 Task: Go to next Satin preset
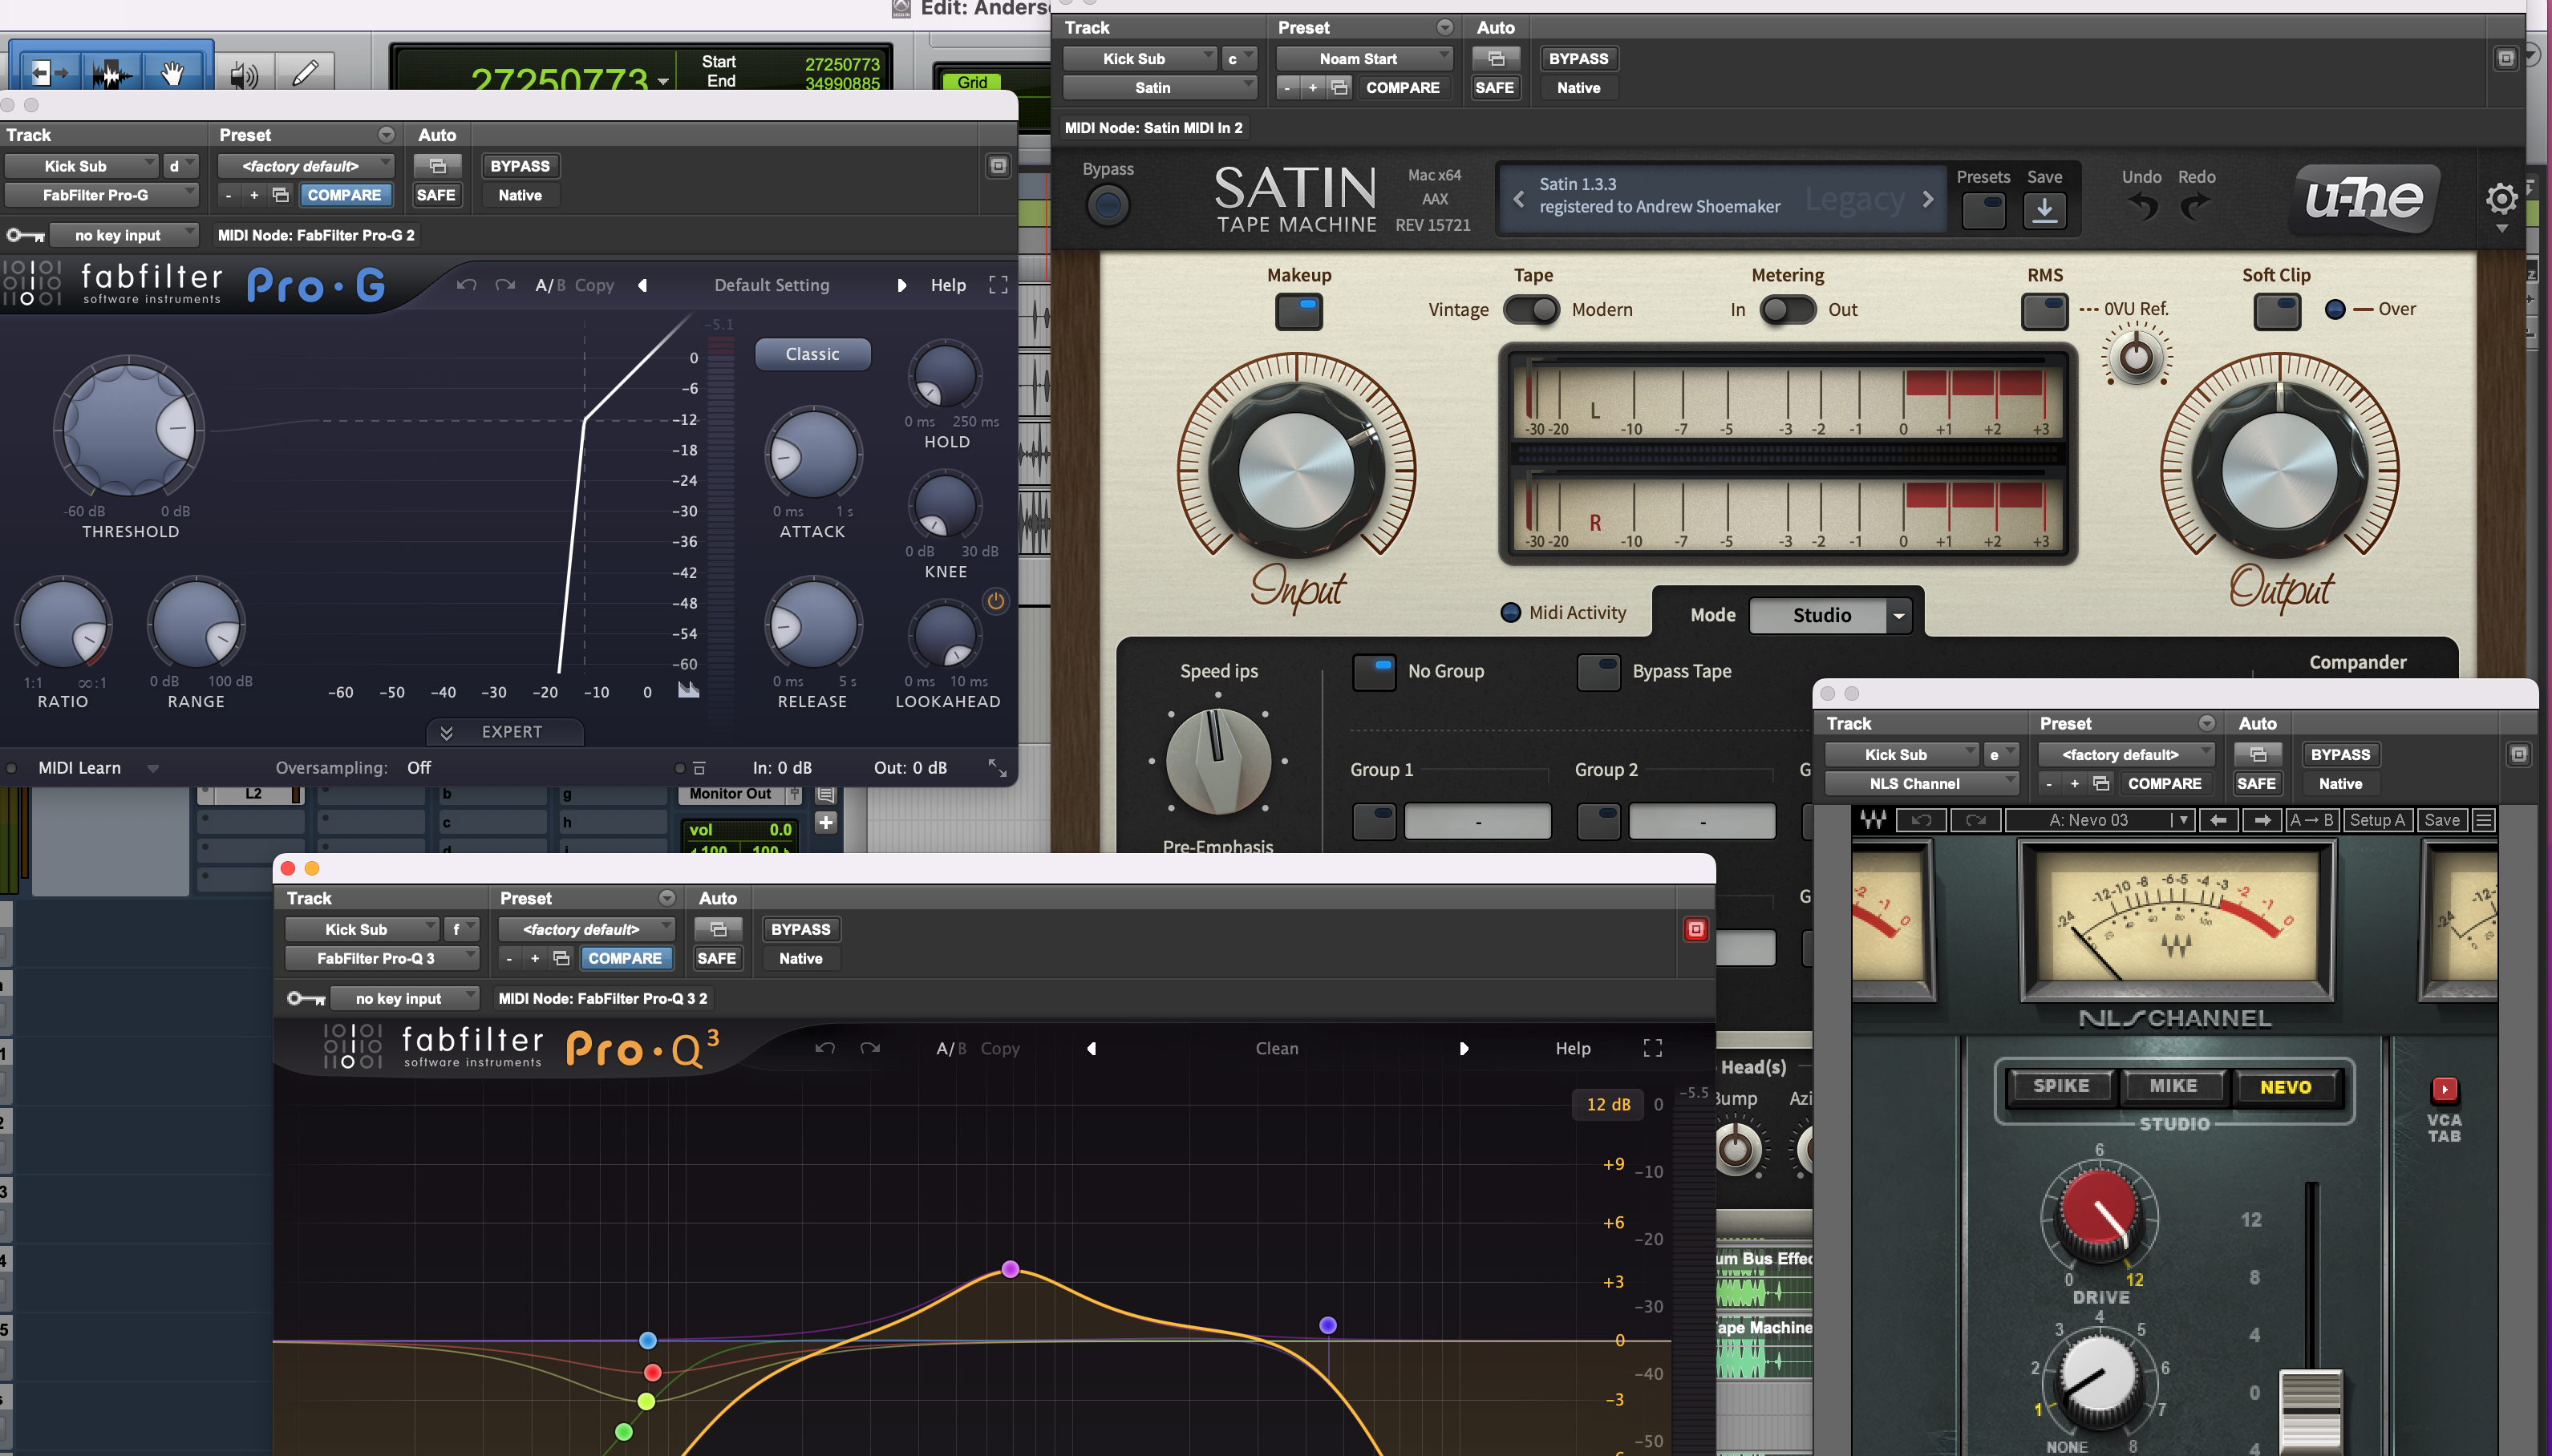point(1927,199)
